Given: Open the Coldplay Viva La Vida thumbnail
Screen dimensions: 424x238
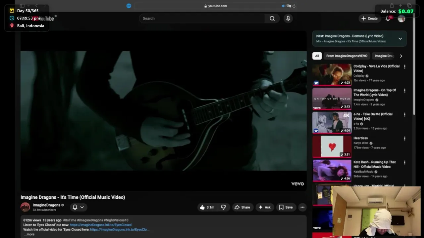Looking at the screenshot, I should [332, 75].
